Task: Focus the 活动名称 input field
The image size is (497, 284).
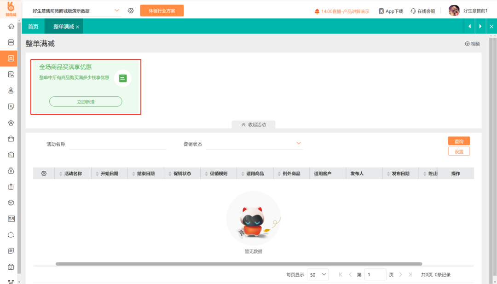Action: pyautogui.click(x=118, y=144)
